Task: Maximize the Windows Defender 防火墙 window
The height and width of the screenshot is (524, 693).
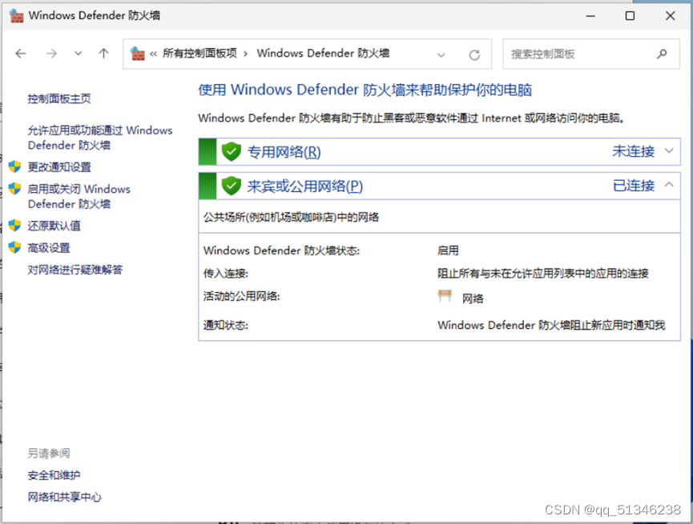Action: click(630, 16)
